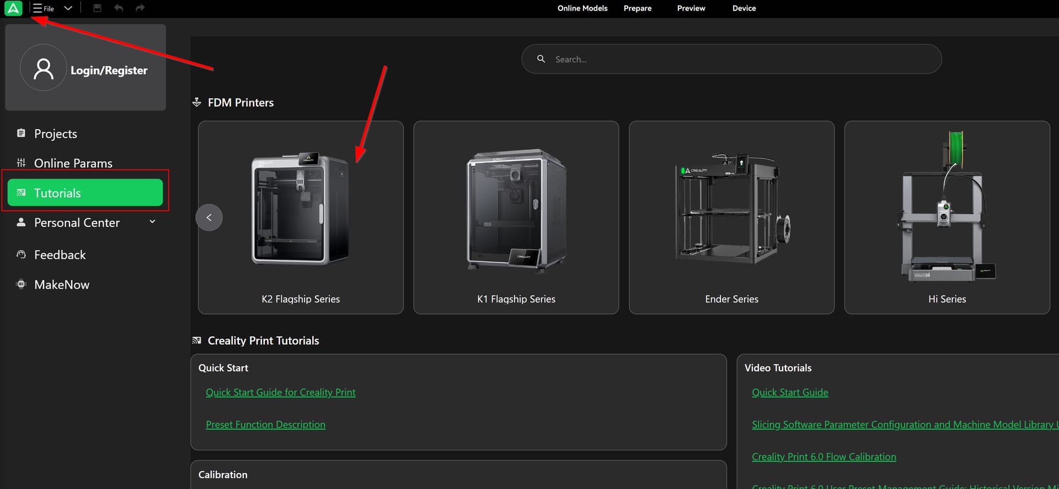Open Quick Start Guide for Creality Print link
The image size is (1059, 489).
pos(280,392)
